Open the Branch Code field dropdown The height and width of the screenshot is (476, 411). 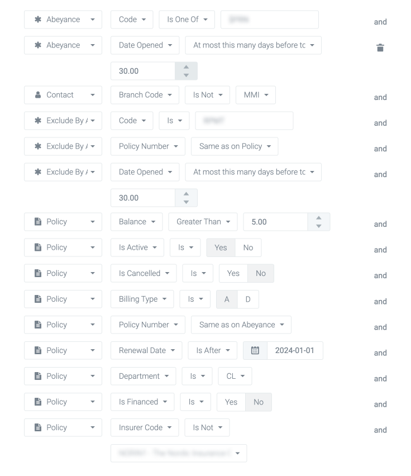pyautogui.click(x=145, y=95)
